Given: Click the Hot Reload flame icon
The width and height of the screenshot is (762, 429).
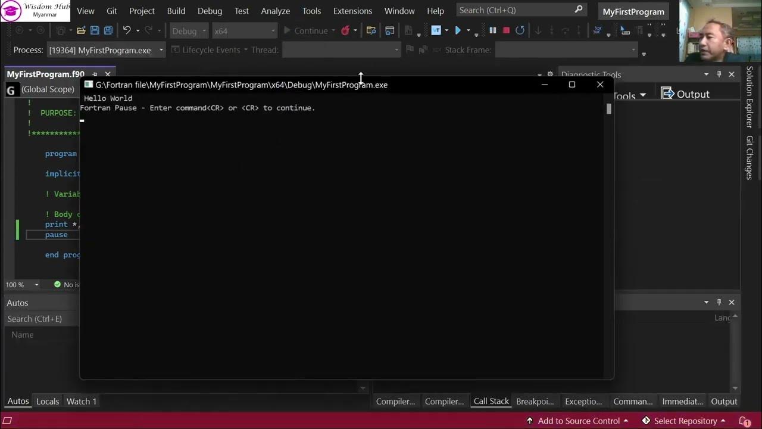Looking at the screenshot, I should [x=345, y=30].
